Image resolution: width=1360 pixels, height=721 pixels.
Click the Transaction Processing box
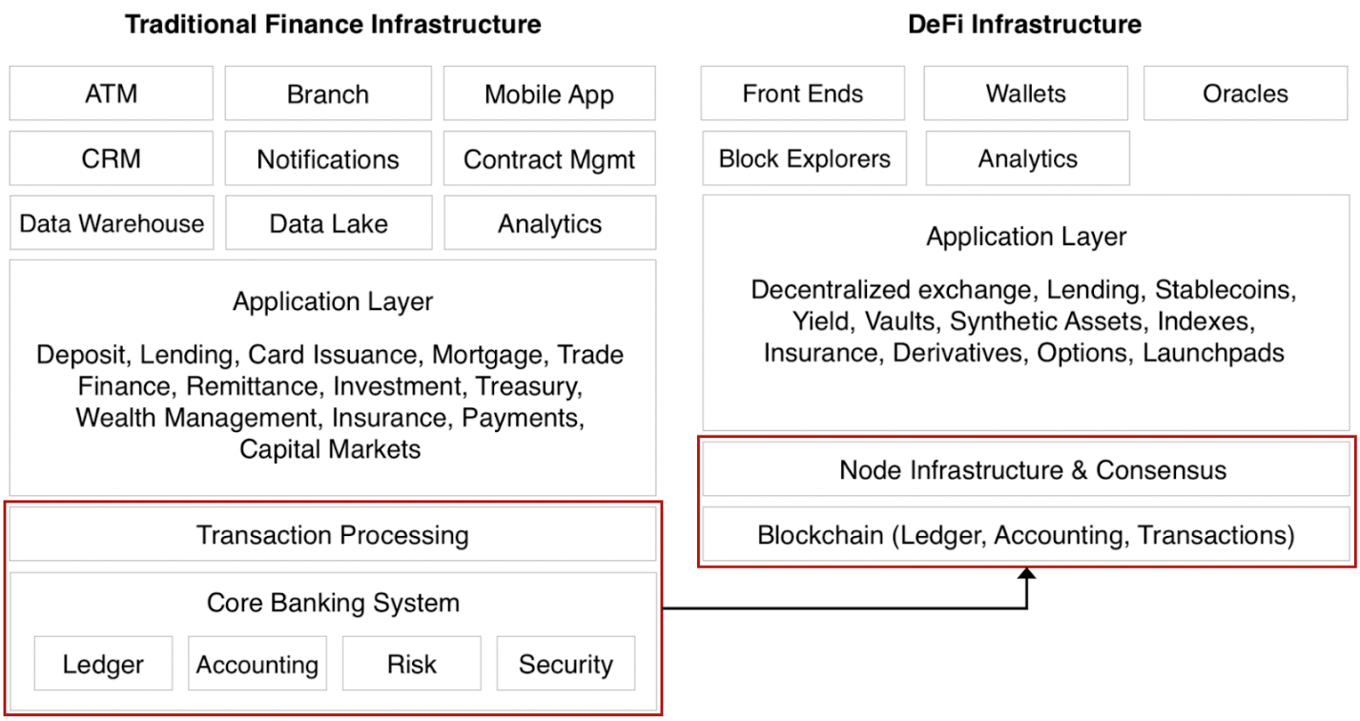point(333,535)
